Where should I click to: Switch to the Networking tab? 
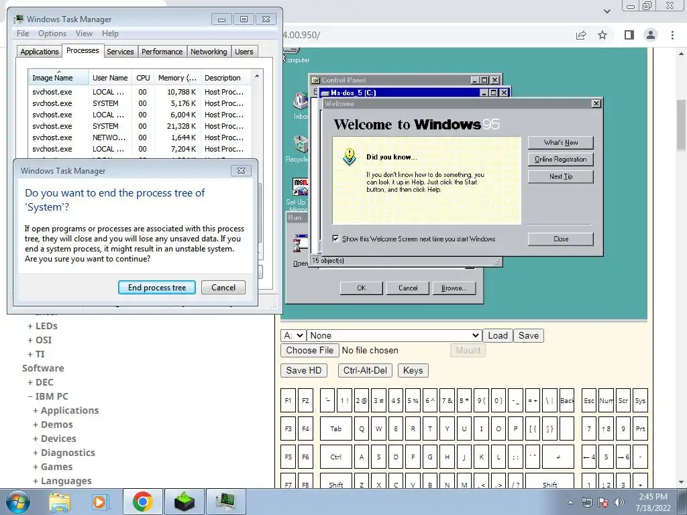(209, 52)
